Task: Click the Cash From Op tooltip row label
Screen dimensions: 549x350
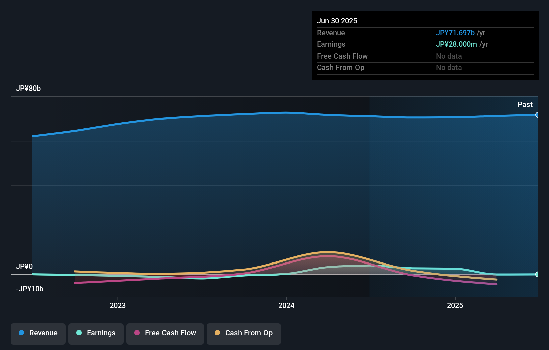Action: (341, 67)
